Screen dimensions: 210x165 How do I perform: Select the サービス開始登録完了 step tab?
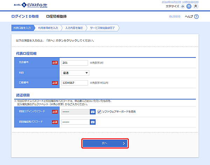(x=103, y=28)
